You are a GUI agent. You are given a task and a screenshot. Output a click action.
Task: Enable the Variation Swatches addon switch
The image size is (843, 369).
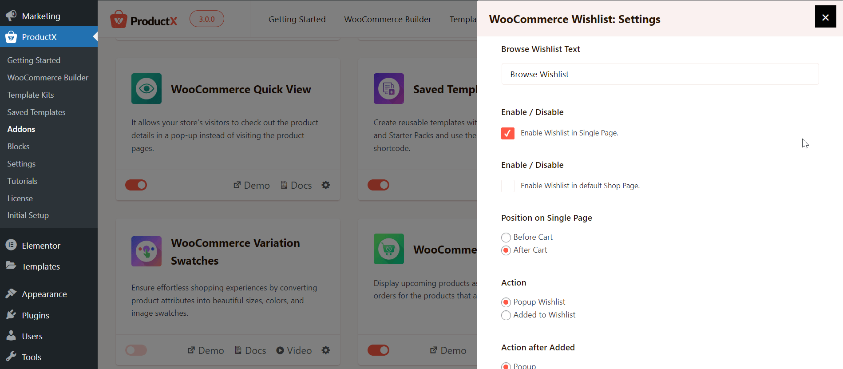tap(136, 350)
